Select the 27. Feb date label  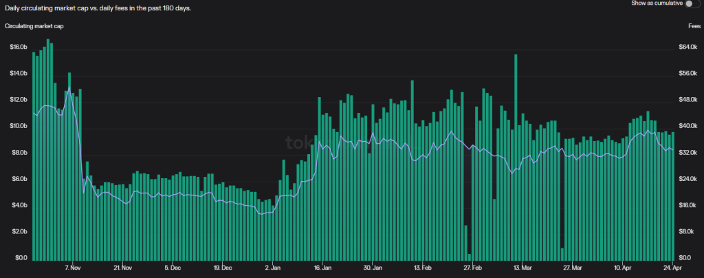(x=473, y=268)
